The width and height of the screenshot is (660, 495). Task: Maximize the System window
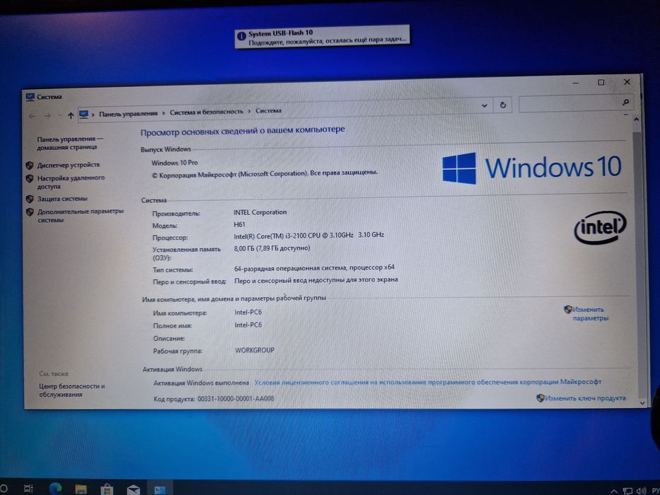coord(601,83)
